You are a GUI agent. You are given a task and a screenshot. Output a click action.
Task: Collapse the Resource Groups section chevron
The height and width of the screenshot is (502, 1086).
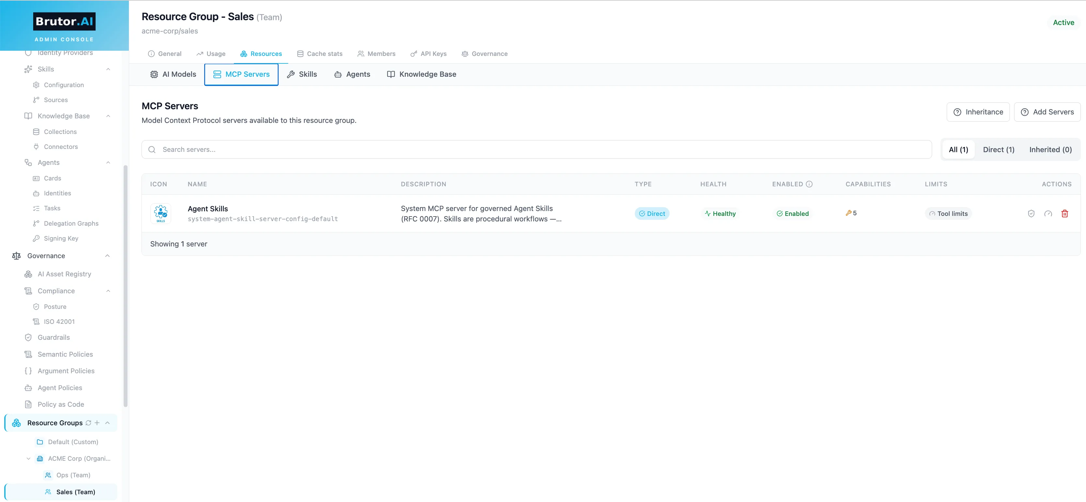tap(107, 423)
